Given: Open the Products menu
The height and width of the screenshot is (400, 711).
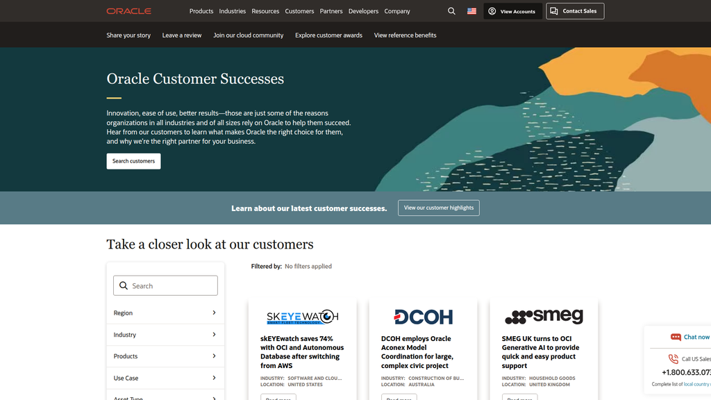Looking at the screenshot, I should 201,11.
